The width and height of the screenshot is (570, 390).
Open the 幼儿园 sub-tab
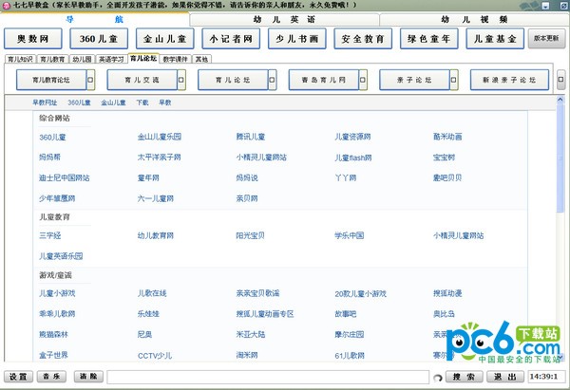pos(82,59)
